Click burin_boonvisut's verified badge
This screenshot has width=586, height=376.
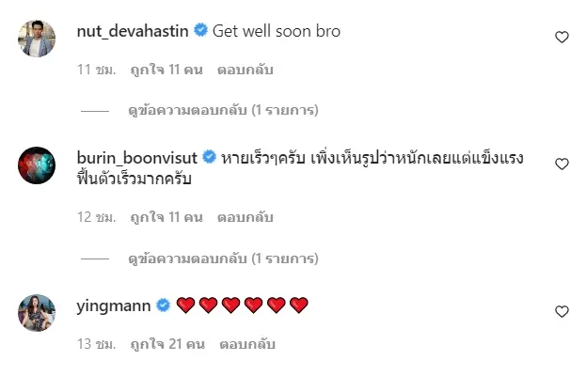click(209, 157)
